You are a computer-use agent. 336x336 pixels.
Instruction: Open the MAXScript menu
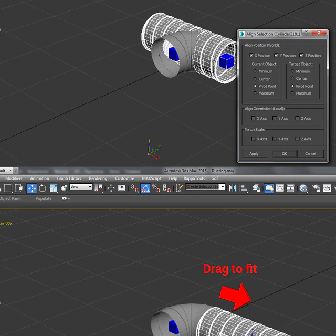tap(151, 178)
